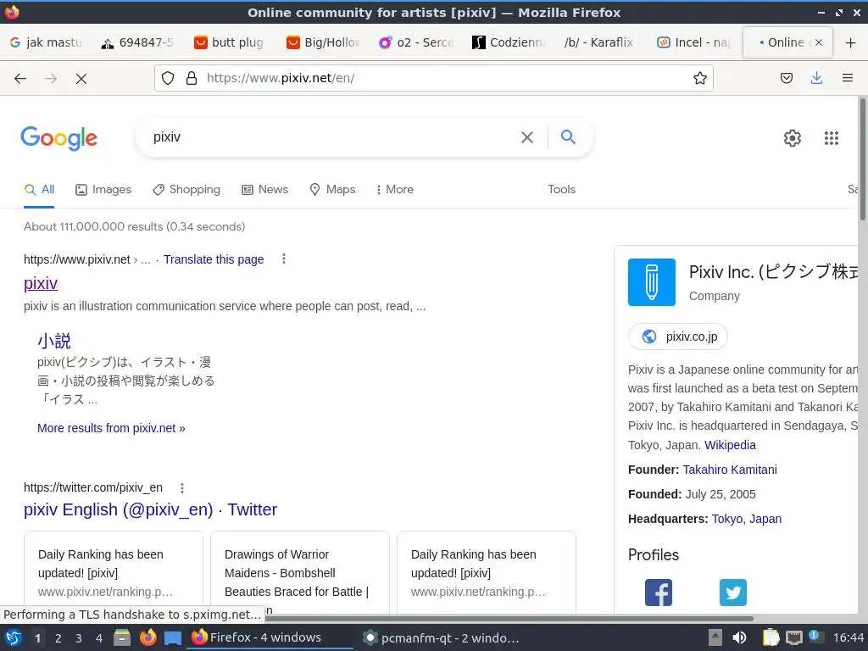Open the tracking protection shield icon
Screen dimensions: 868x651
(x=168, y=78)
